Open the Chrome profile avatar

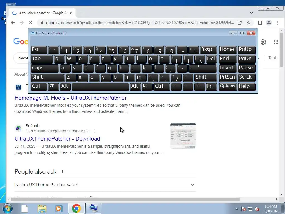click(269, 23)
